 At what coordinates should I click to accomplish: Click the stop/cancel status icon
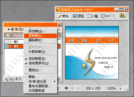point(78,88)
